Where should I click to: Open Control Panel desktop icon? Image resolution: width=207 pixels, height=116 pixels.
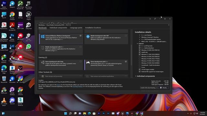point(4,47)
